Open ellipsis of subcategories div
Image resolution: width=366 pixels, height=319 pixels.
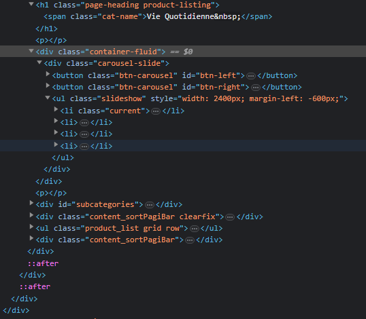pyautogui.click(x=150, y=205)
